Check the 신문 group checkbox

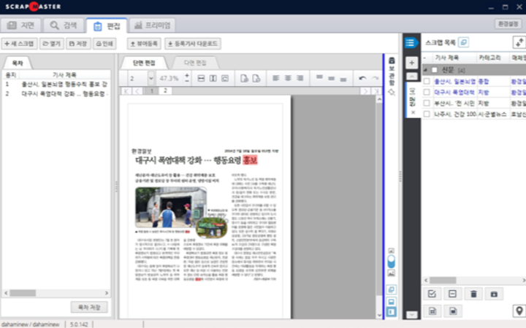click(x=435, y=70)
